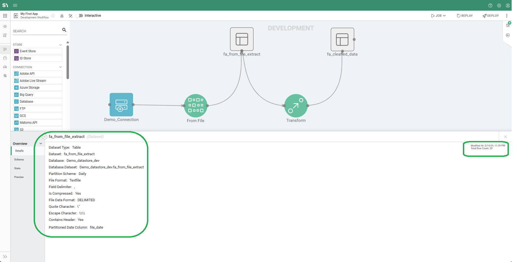Viewport: 513px width, 262px height.
Task: Collapse the Store section
Action: (x=60, y=45)
